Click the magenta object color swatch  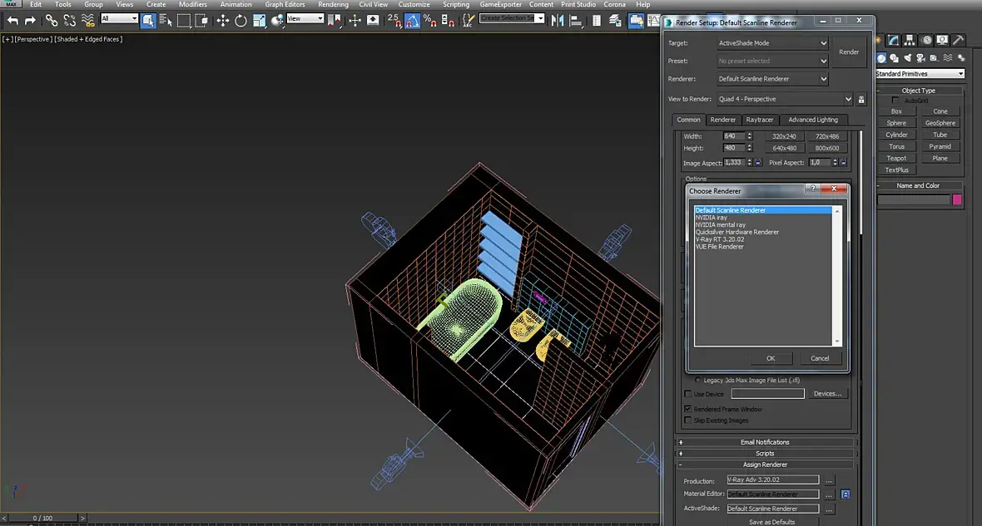[957, 199]
